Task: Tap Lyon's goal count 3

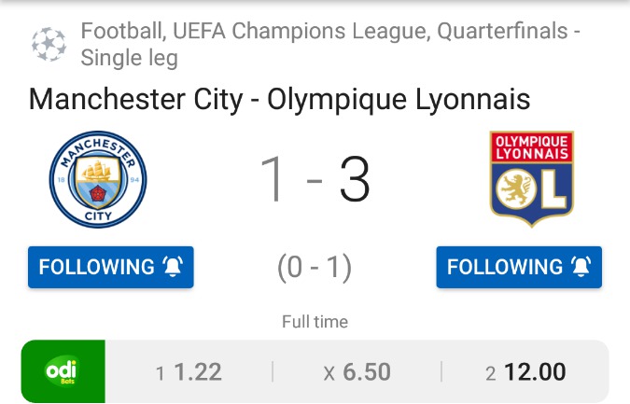Action: click(x=355, y=180)
